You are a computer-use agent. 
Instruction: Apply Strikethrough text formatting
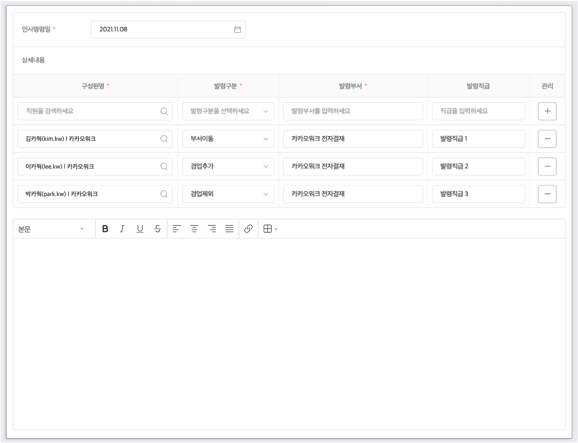click(x=158, y=229)
